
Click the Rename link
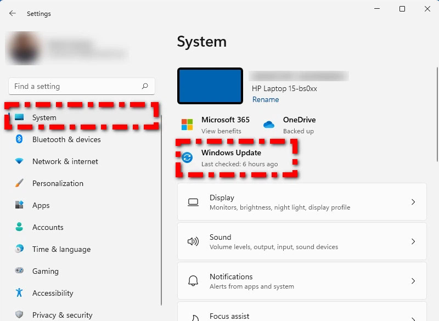(x=266, y=99)
